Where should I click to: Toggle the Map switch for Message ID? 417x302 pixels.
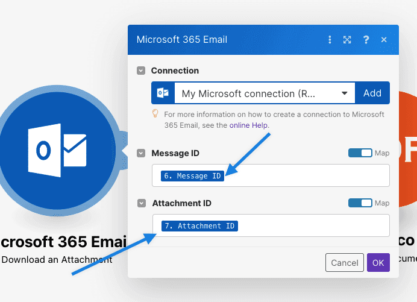(360, 153)
